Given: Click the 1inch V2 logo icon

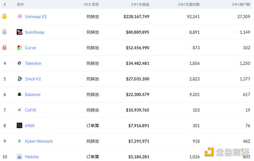Looking at the screenshot, I should [x=19, y=79].
